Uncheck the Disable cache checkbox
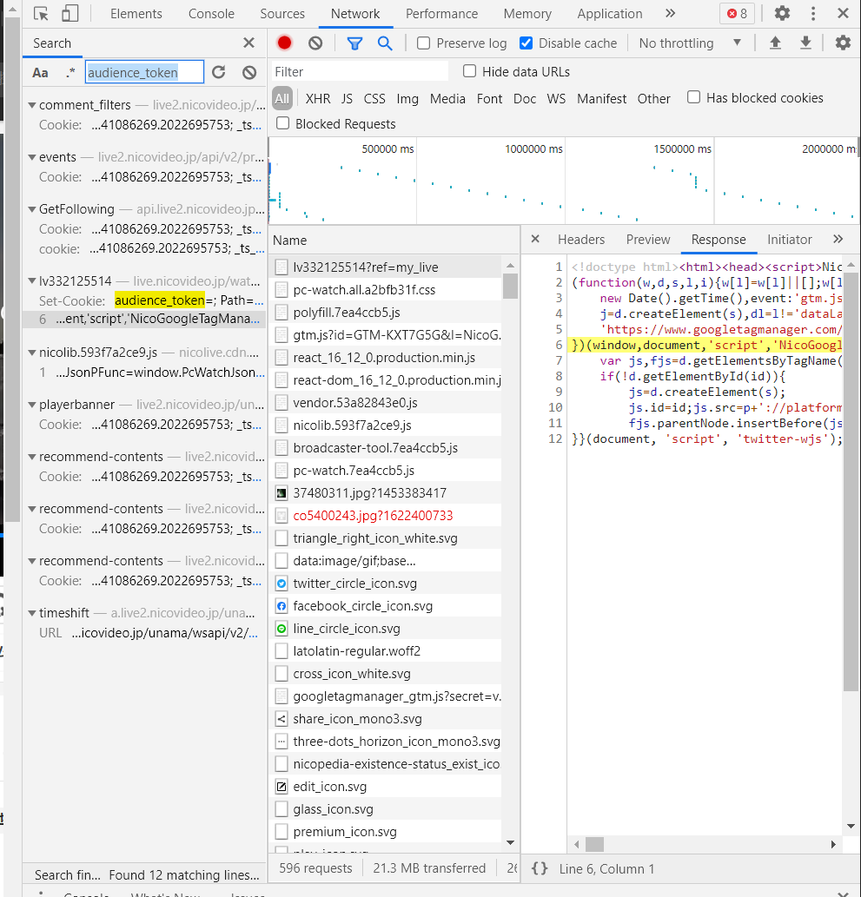 point(526,43)
